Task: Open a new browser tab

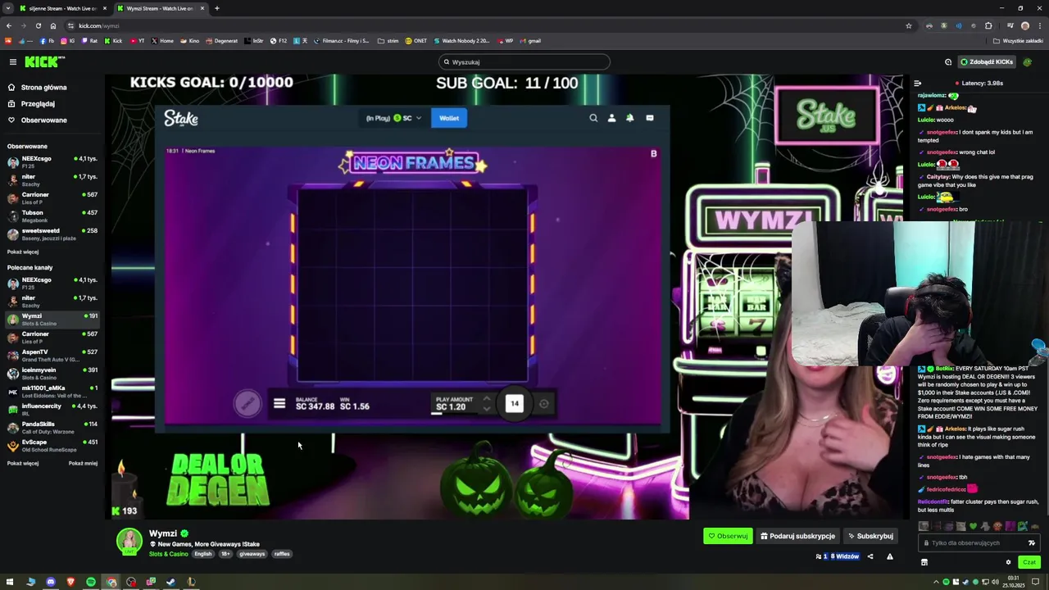Action: click(216, 8)
